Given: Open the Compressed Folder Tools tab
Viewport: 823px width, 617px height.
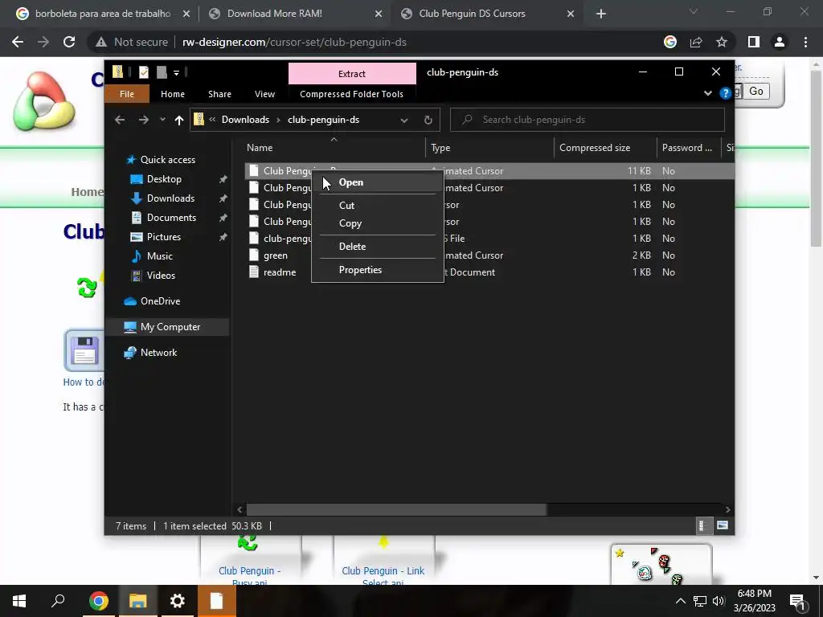Looking at the screenshot, I should tap(352, 94).
